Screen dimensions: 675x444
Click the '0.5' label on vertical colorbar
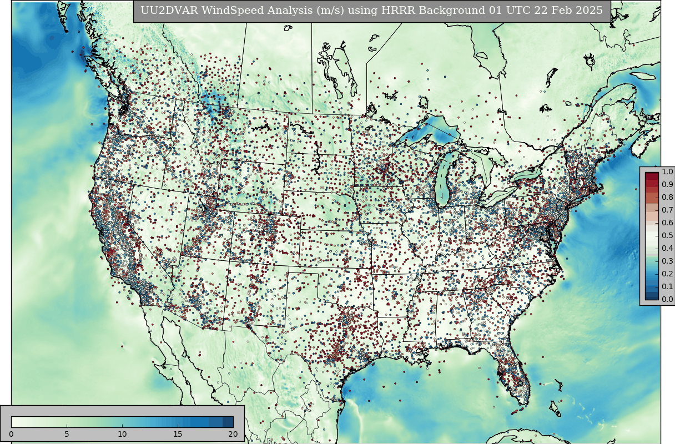click(667, 236)
